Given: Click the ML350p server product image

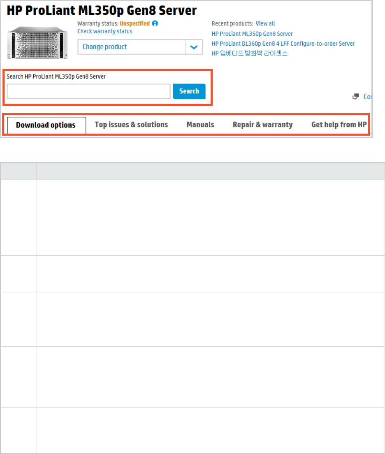Looking at the screenshot, I should point(37,42).
